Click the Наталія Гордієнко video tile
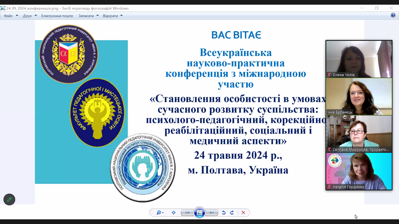The width and height of the screenshot is (399, 224). coord(359,171)
